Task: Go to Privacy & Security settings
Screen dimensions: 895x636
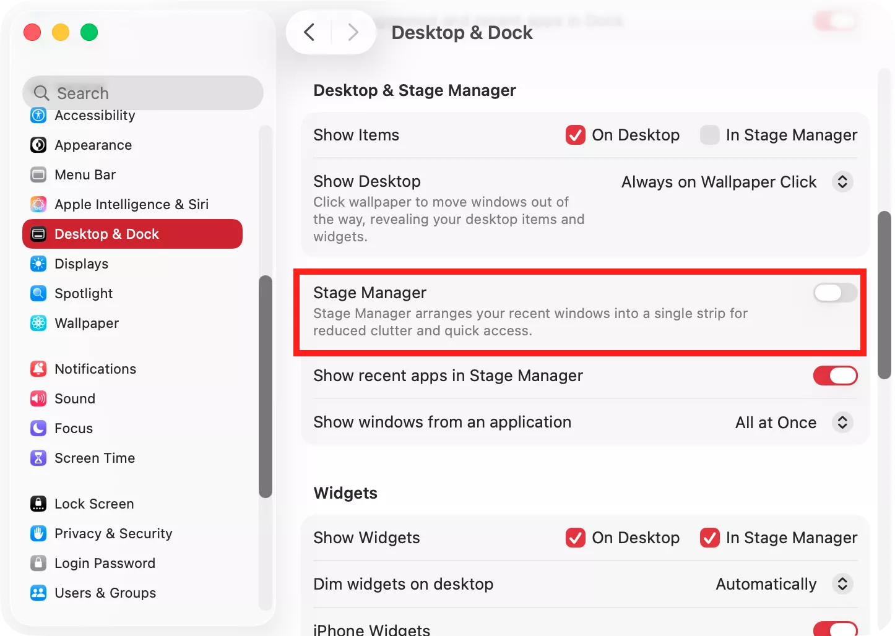Action: pyautogui.click(x=113, y=533)
